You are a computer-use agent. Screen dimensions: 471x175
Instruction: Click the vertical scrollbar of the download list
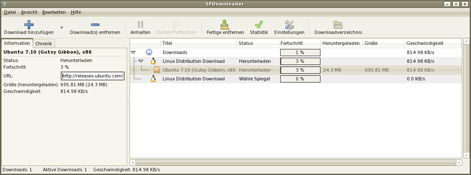[x=466, y=98]
